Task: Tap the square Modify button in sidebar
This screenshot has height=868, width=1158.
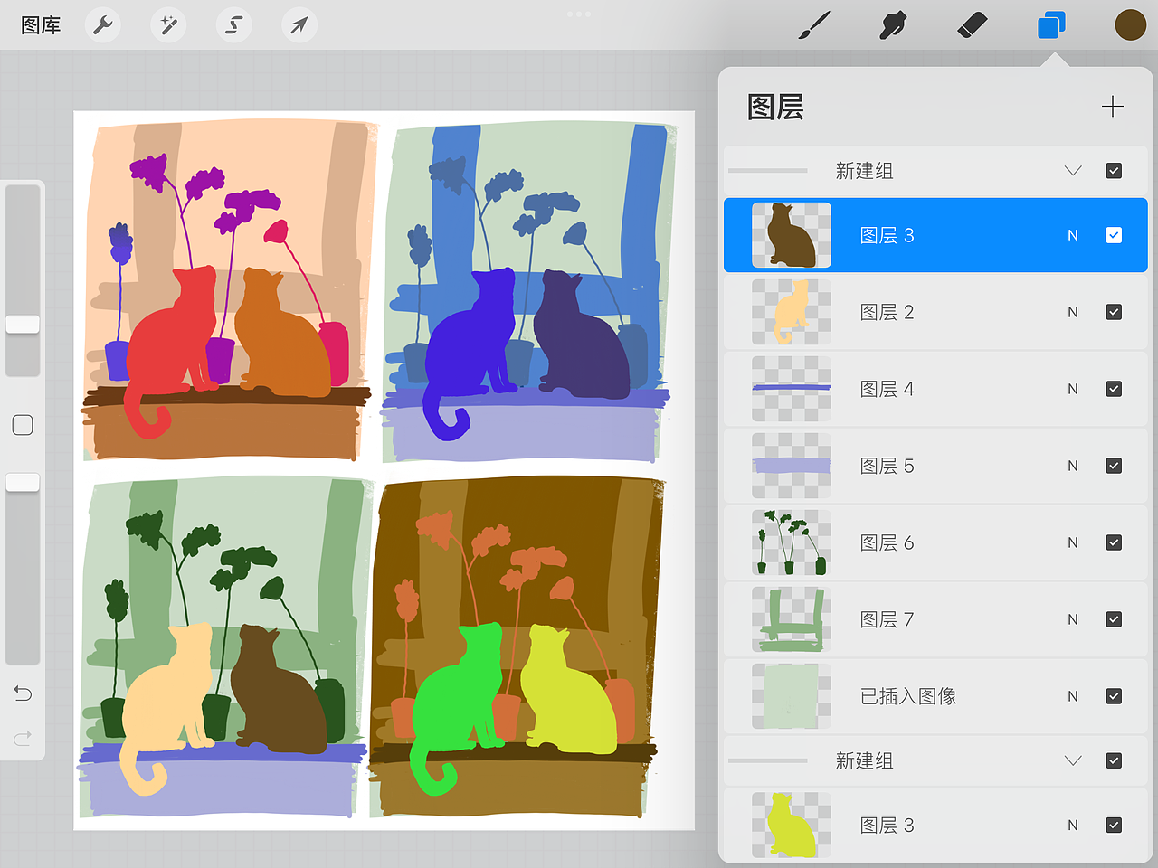Action: pos(23,425)
